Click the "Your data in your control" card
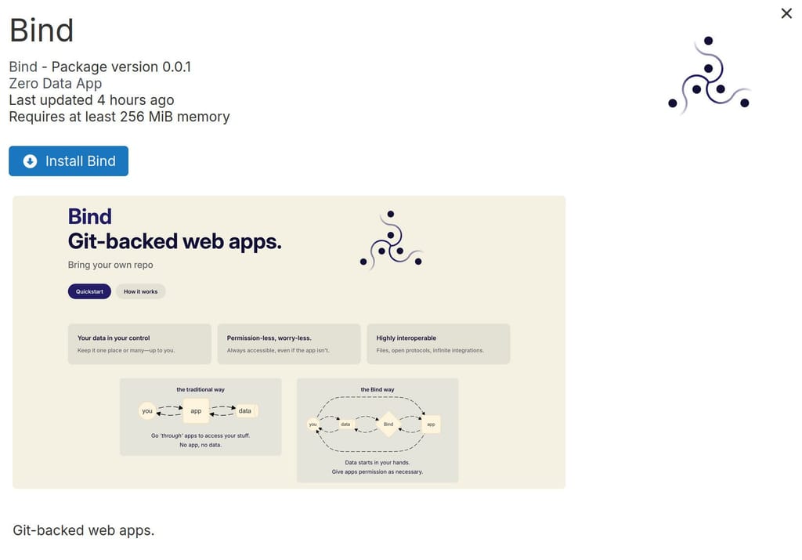 pyautogui.click(x=139, y=344)
